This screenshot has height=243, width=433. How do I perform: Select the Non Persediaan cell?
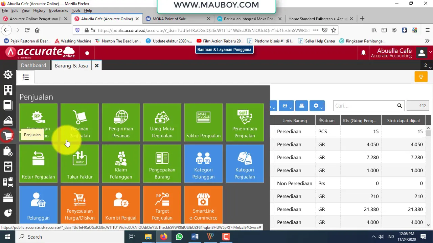(x=295, y=183)
